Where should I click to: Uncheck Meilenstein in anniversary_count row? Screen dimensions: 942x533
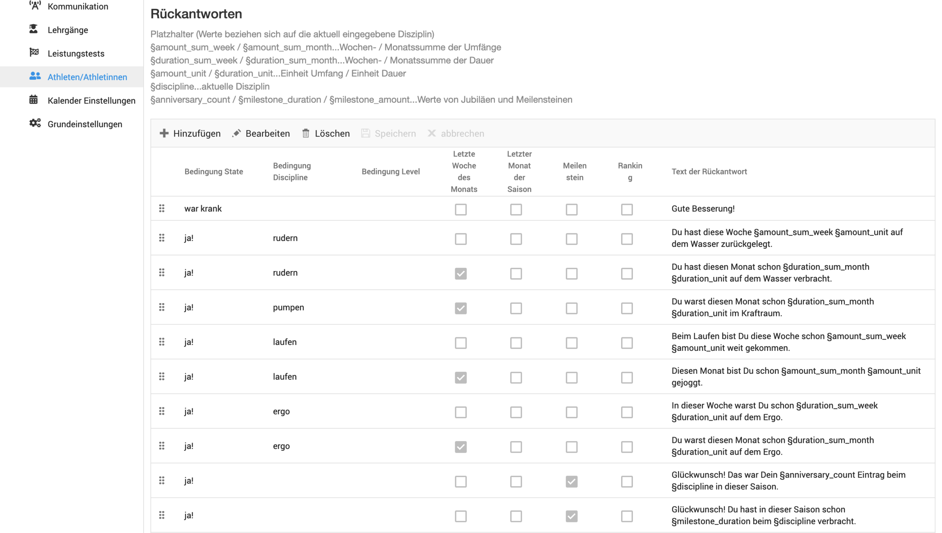coord(571,482)
